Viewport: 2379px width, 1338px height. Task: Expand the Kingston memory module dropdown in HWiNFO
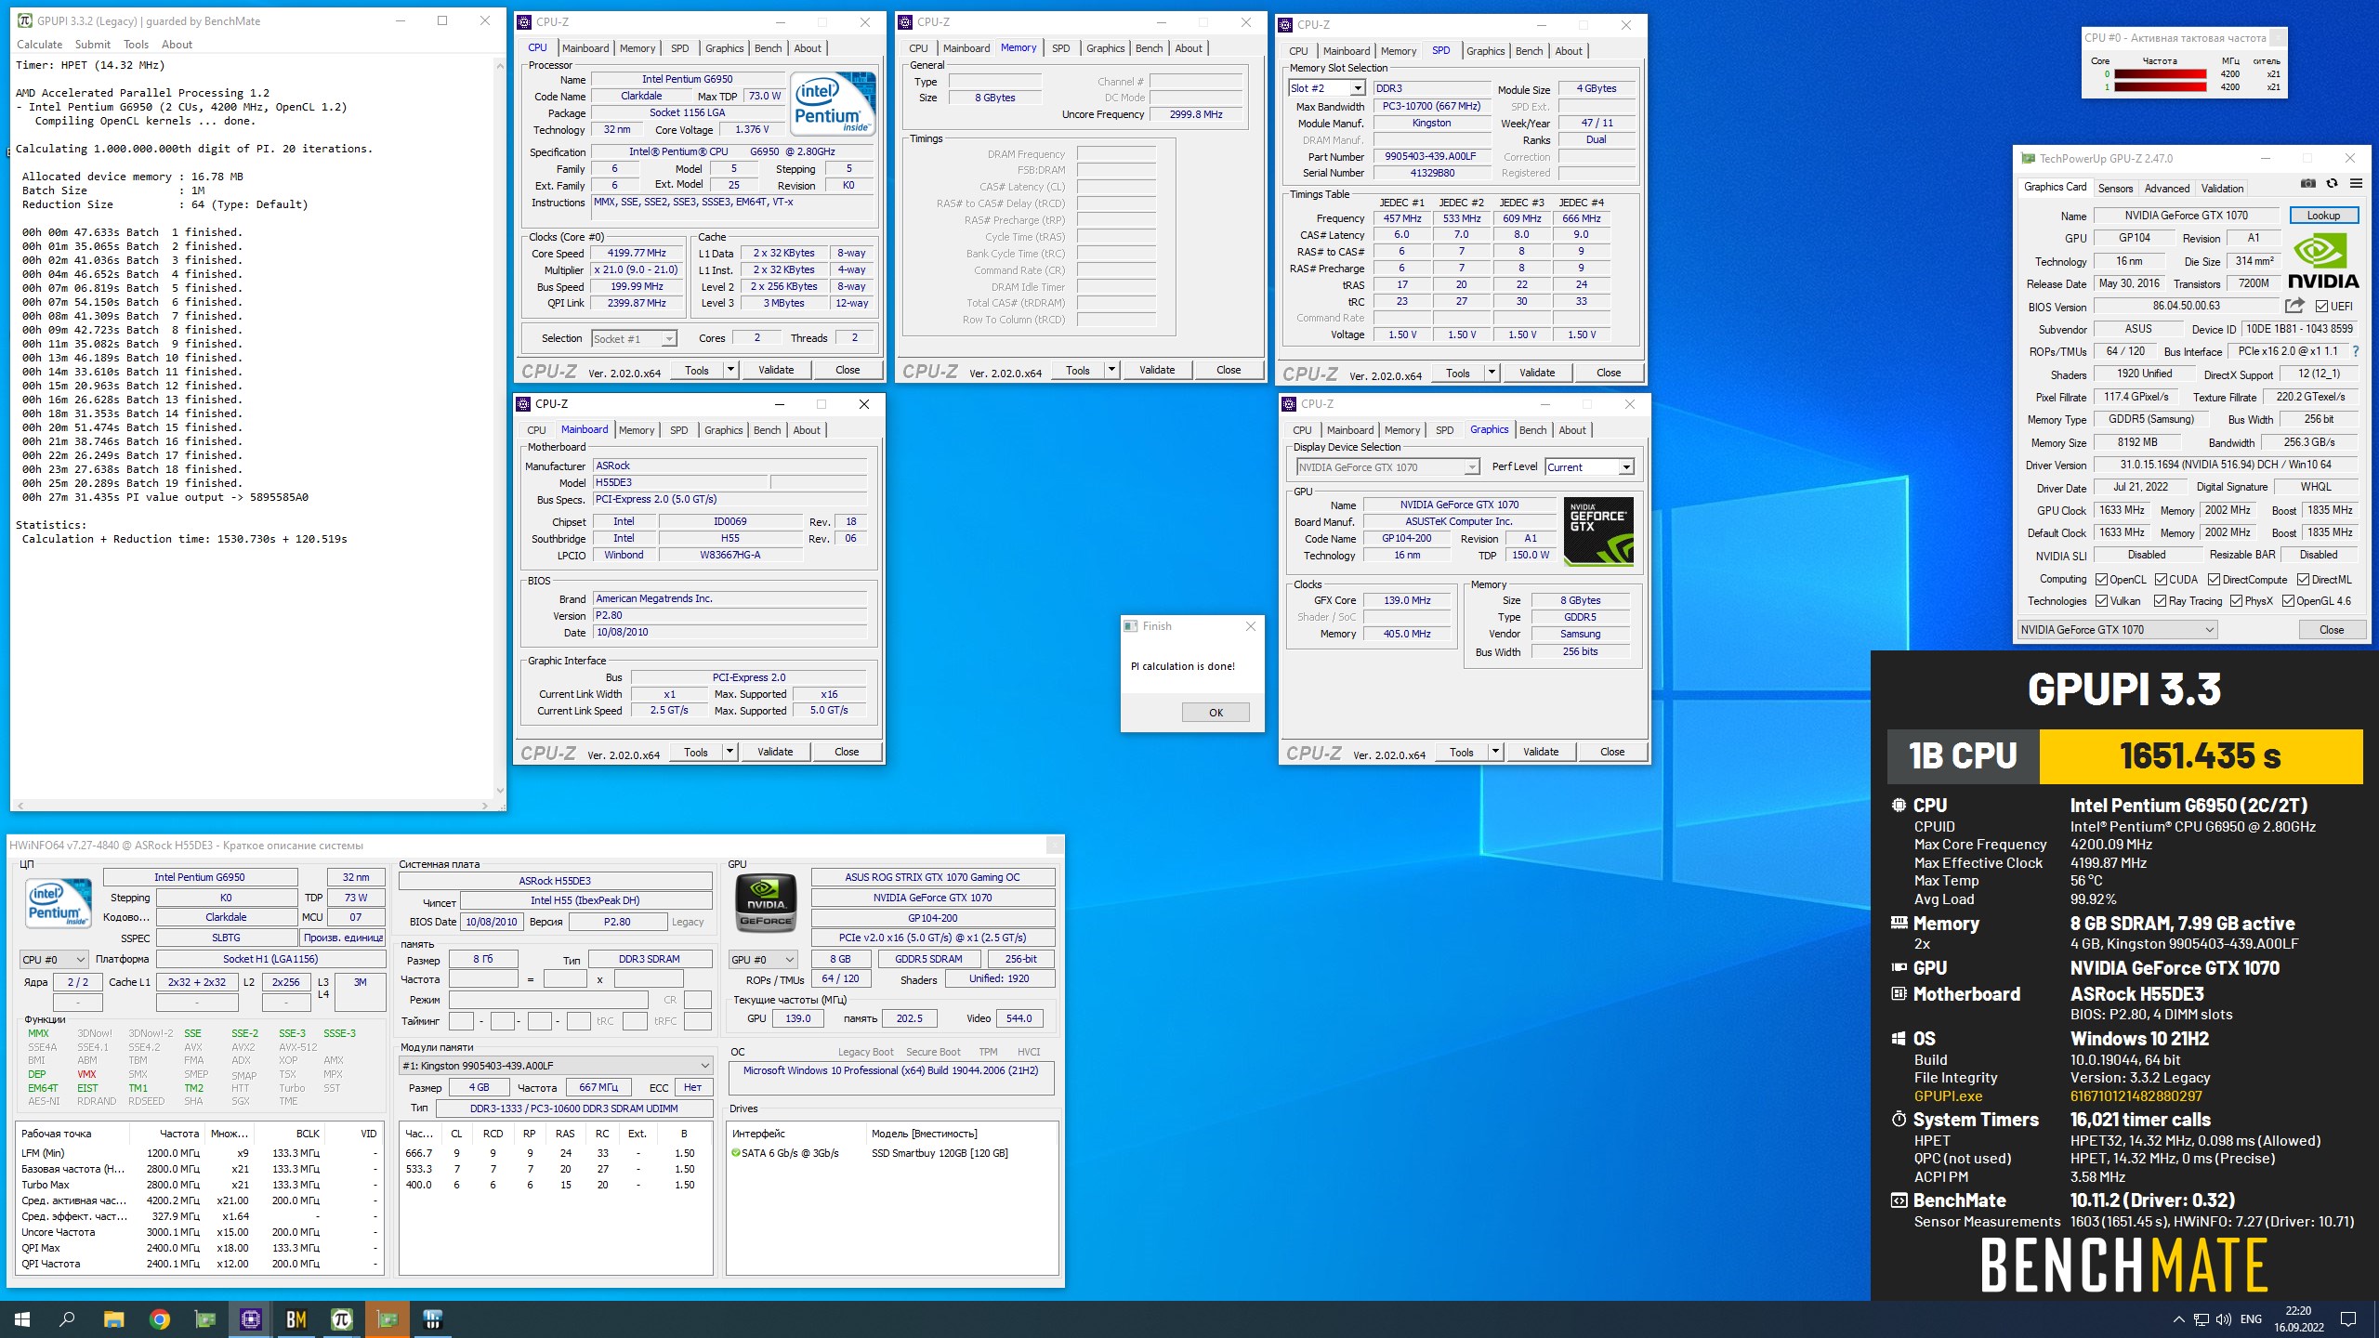point(556,1065)
